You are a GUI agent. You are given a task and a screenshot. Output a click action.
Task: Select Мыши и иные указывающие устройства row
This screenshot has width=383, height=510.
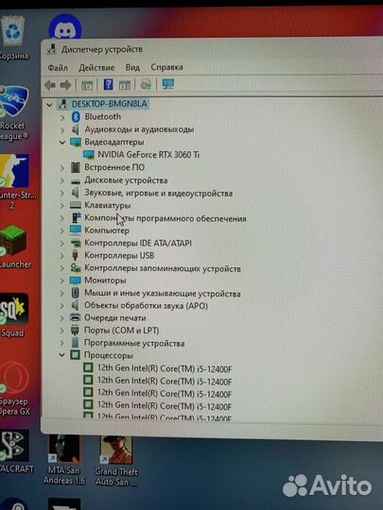pos(163,294)
